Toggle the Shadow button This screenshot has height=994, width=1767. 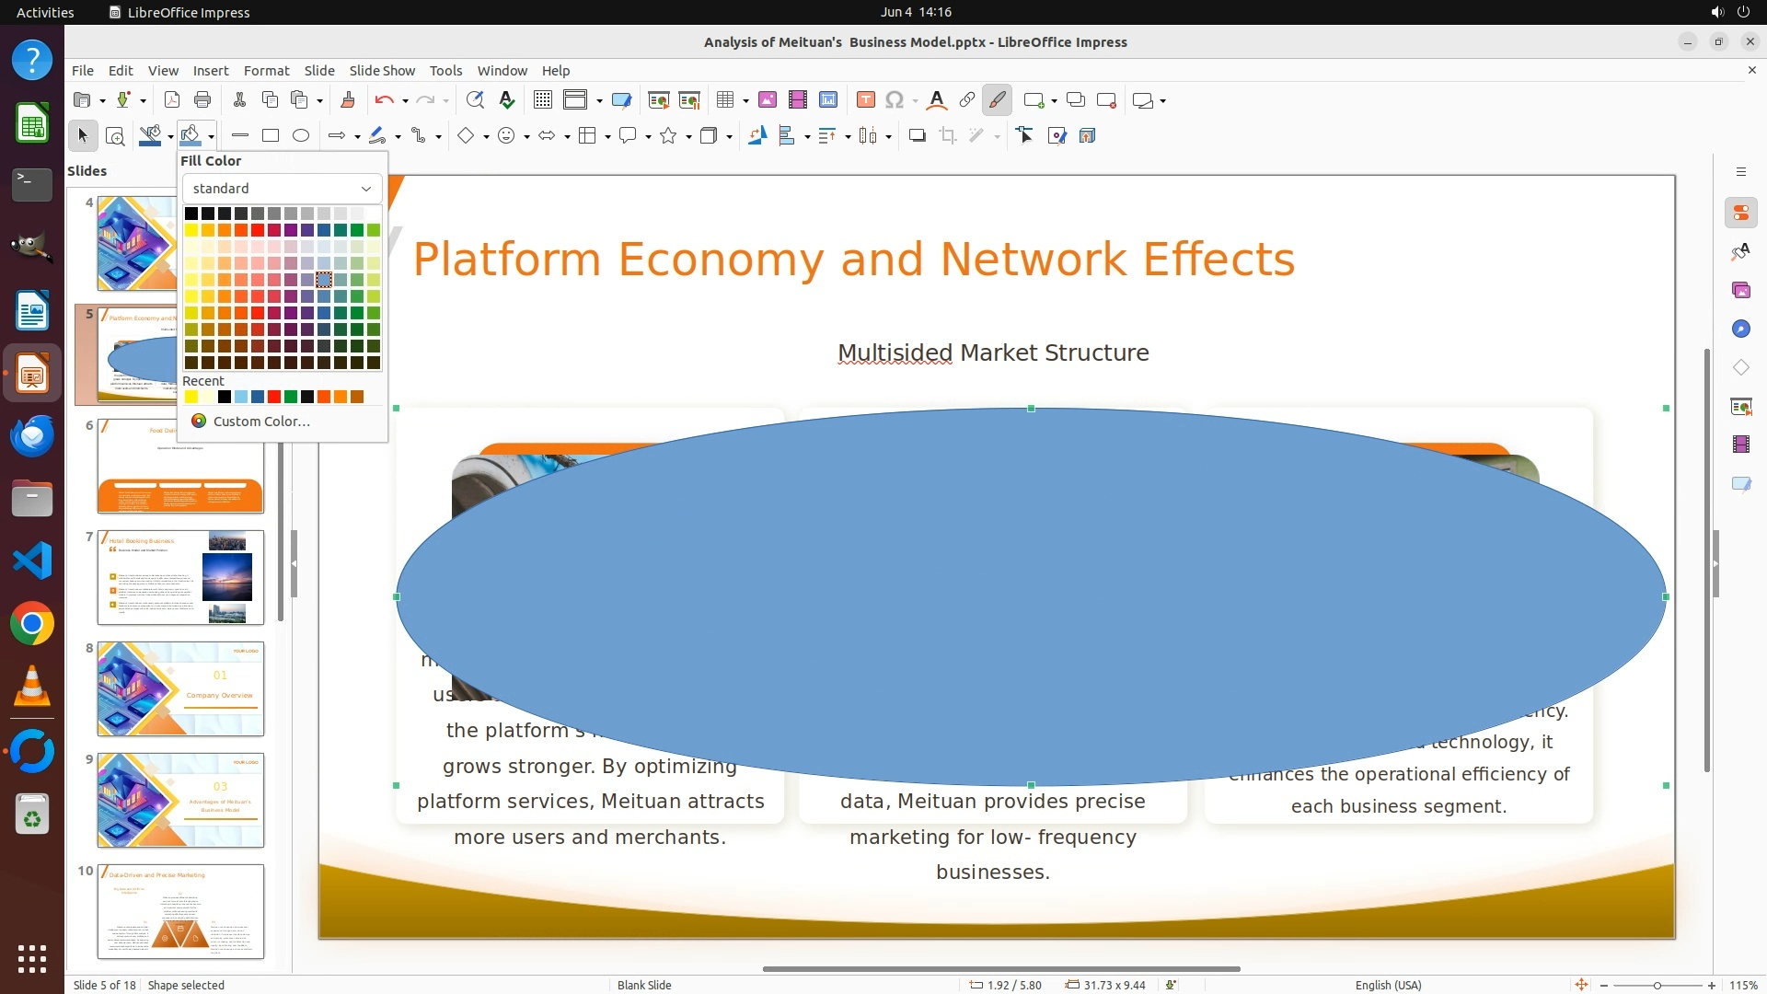(917, 136)
